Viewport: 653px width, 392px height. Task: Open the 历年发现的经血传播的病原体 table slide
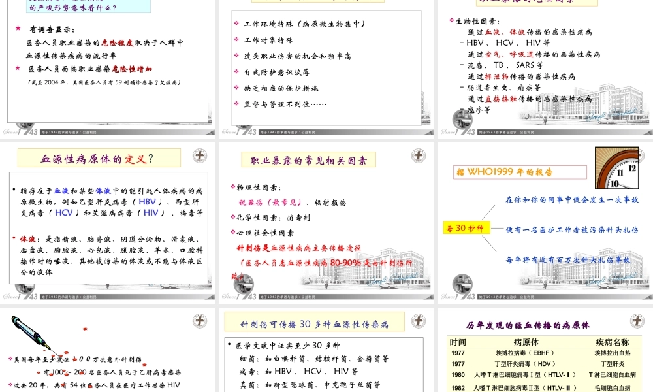544,353
